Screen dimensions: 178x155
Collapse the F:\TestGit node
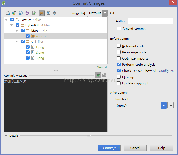click(x=12, y=25)
